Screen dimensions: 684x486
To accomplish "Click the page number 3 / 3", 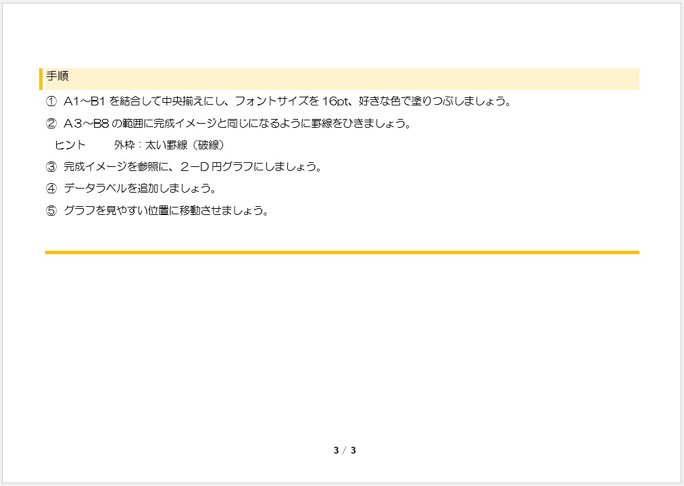I will click(345, 451).
